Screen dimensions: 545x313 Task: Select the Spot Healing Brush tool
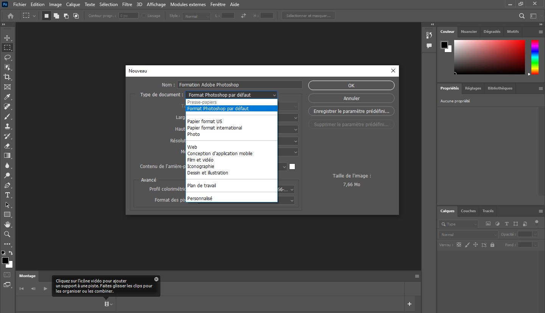coord(7,106)
